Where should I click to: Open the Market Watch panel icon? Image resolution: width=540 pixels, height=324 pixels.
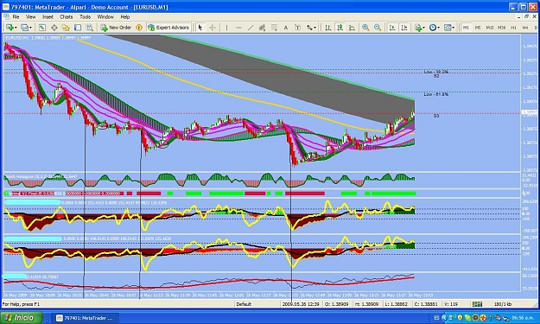pyautogui.click(x=42, y=28)
